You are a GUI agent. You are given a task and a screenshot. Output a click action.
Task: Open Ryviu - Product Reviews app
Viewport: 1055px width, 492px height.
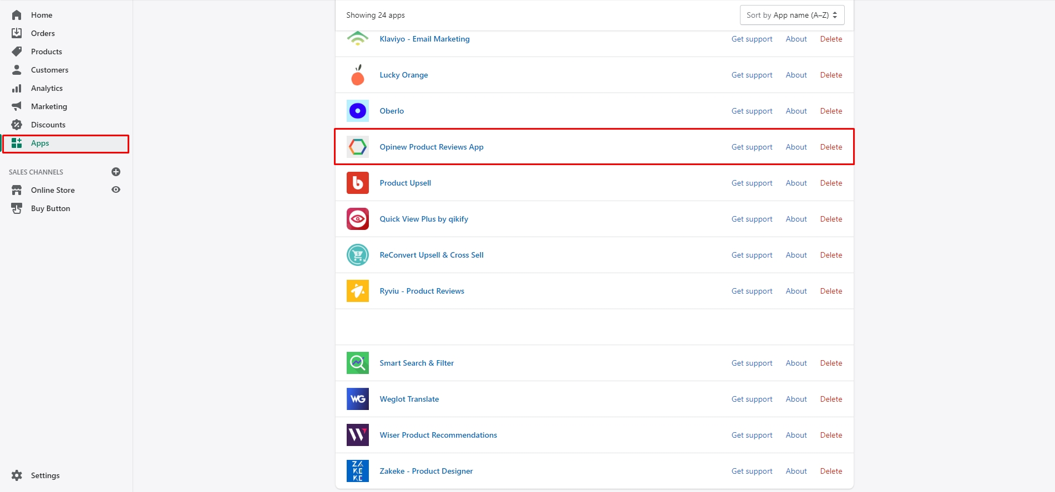pyautogui.click(x=422, y=291)
